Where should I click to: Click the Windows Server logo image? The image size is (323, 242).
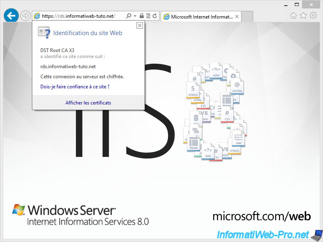click(x=80, y=215)
